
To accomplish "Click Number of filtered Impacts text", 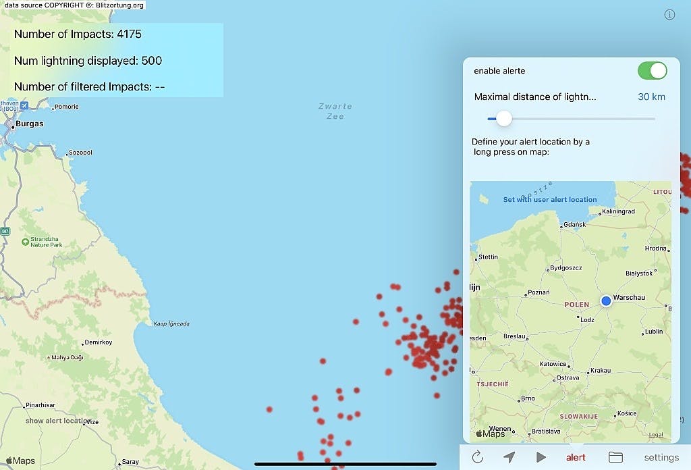I will click(90, 86).
